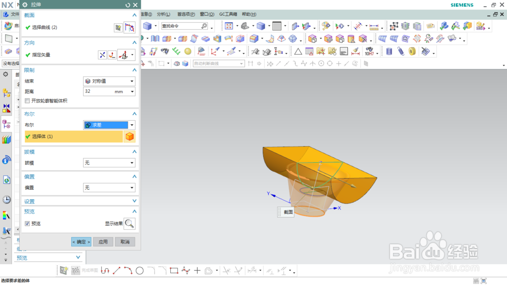Open the 首选项(P) menu

tap(186, 14)
